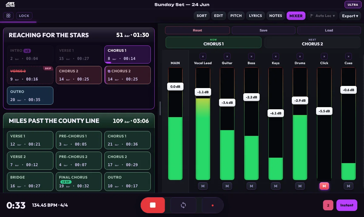Click the mixer Load button
This screenshot has height=217, width=364.
329,30
